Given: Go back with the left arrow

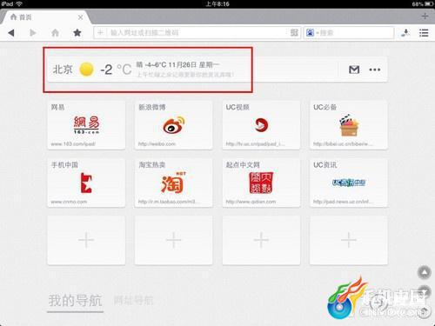Looking at the screenshot, I should pos(11,33).
